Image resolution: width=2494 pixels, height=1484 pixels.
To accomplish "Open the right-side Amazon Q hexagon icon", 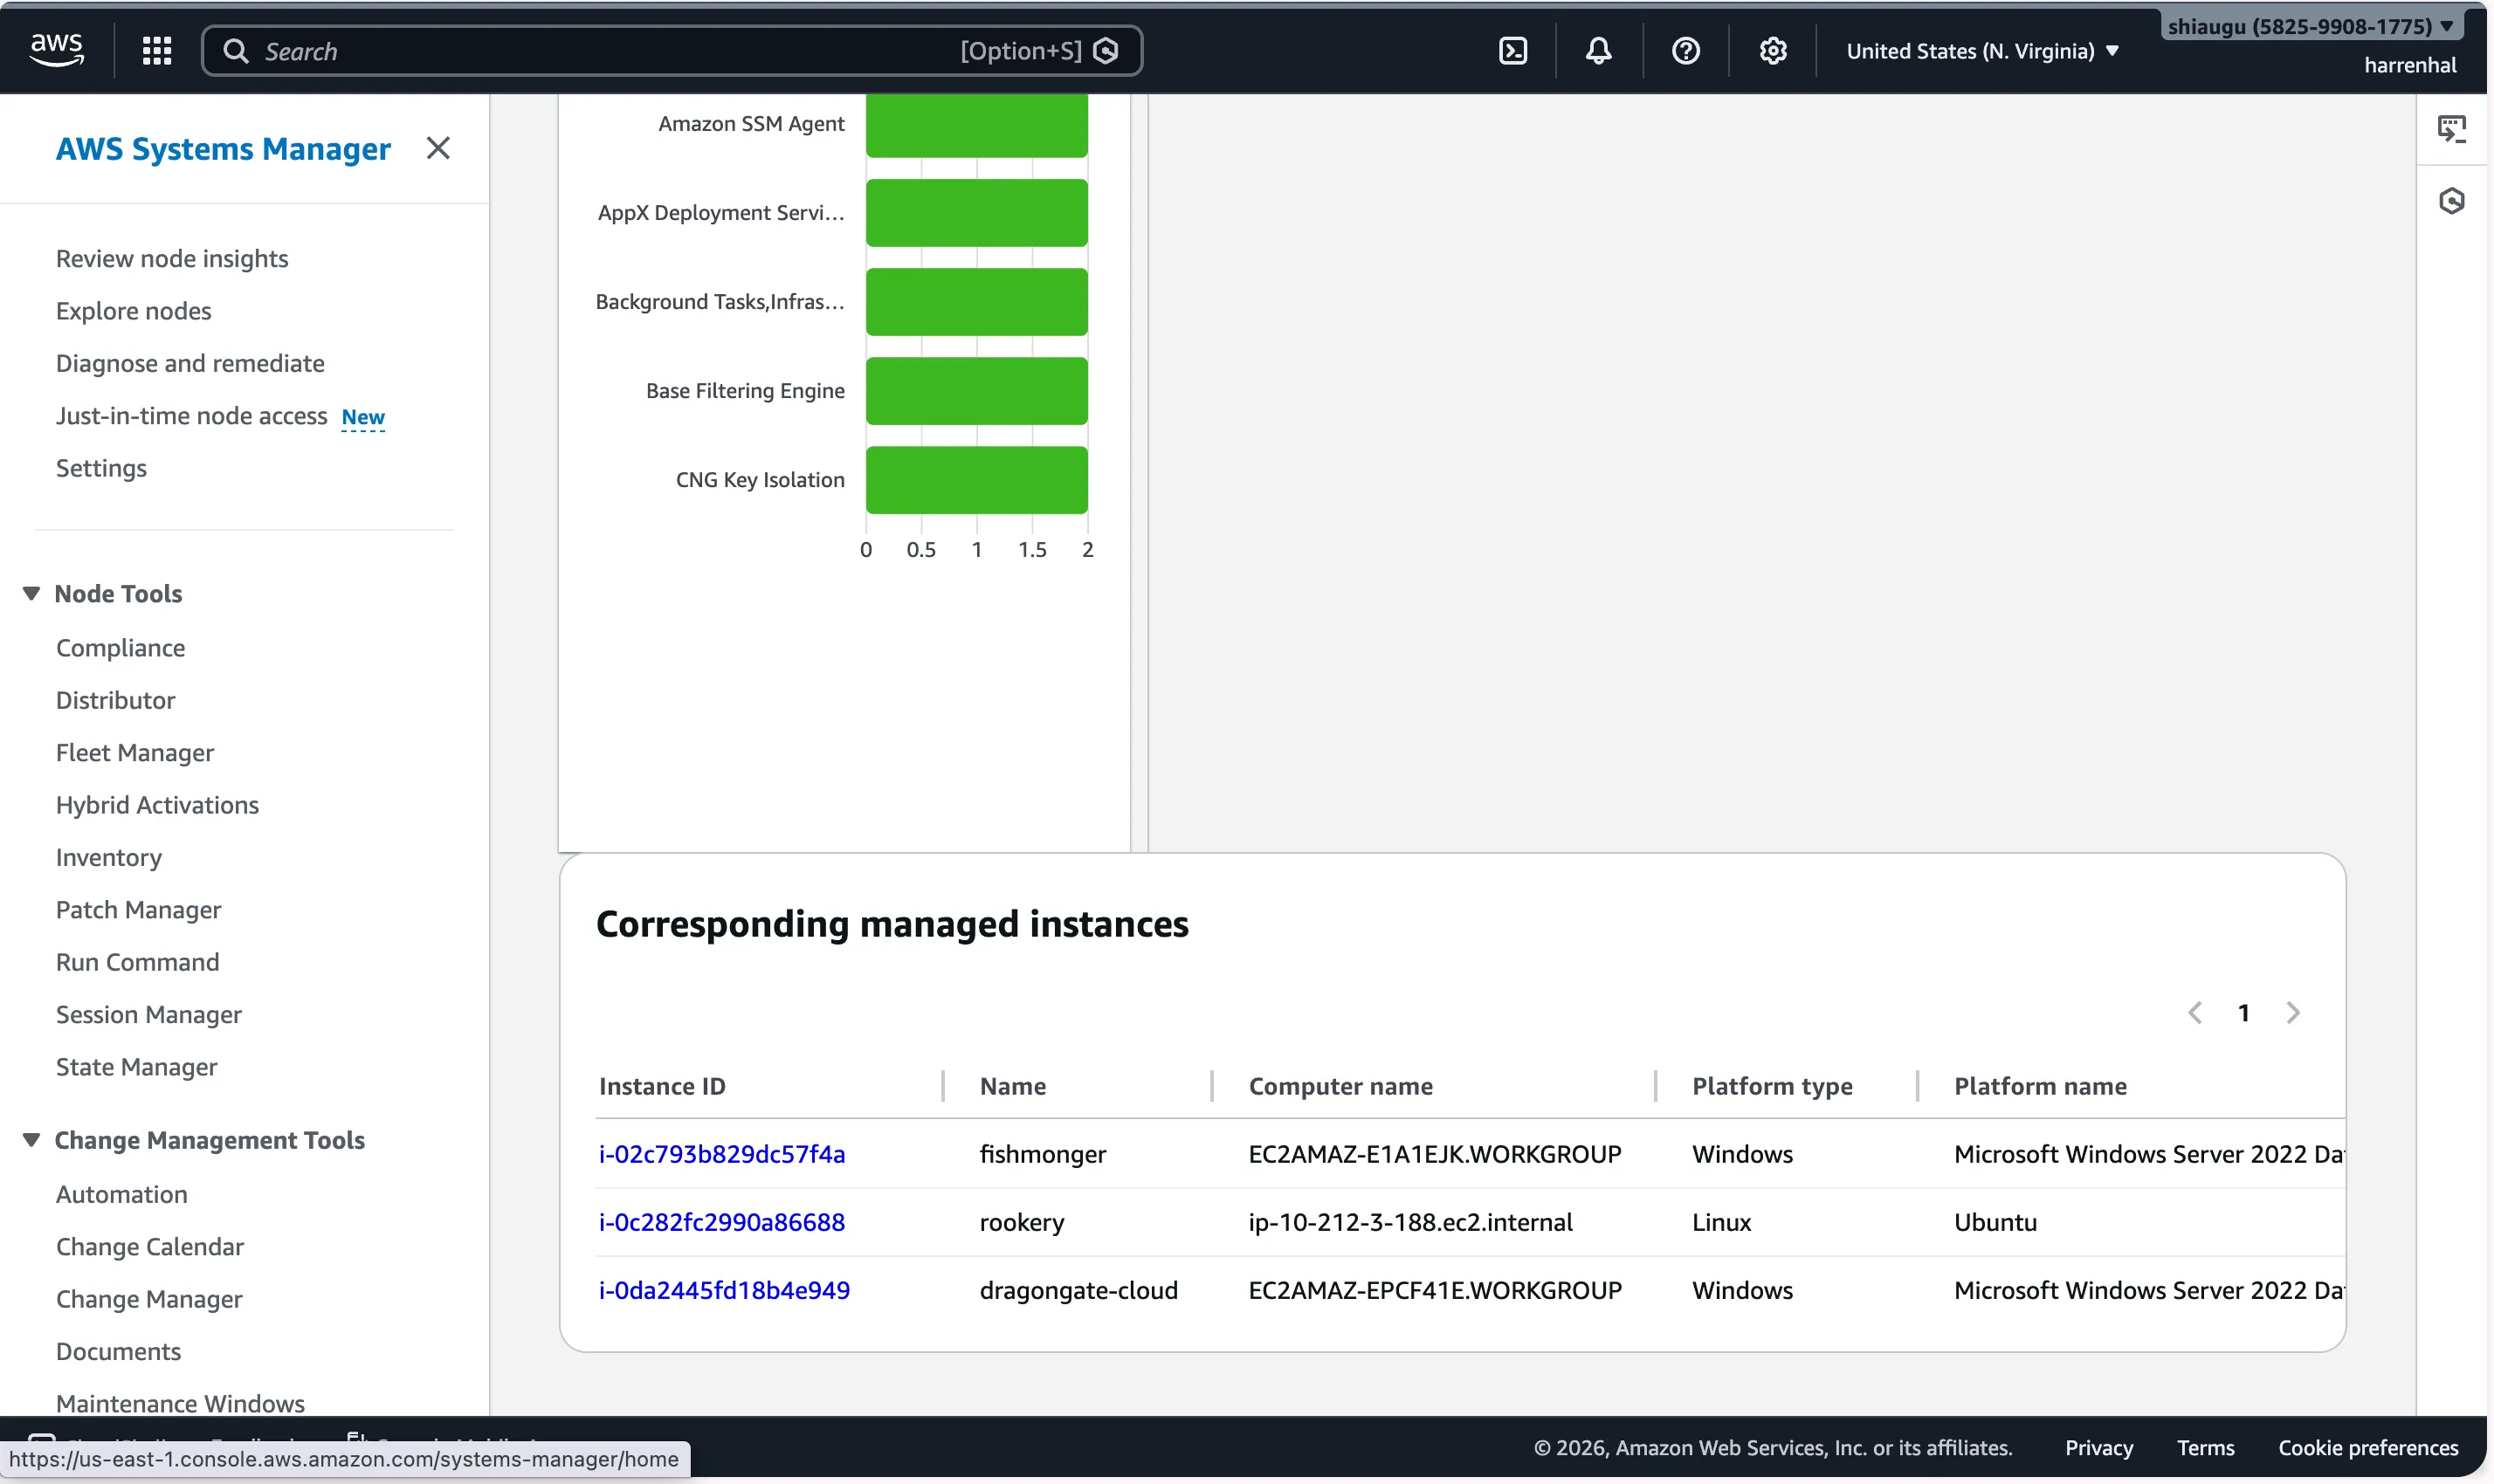I will (x=2451, y=201).
